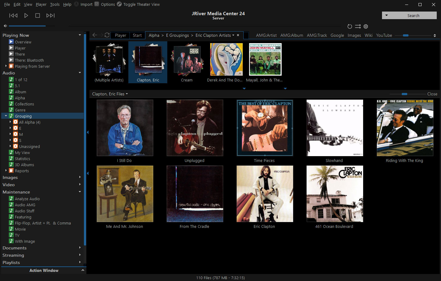Open the YouTube link
441x281 pixels.
click(x=384, y=35)
